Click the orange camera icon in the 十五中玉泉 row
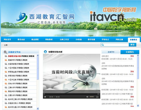Viewport: 141px width, 110px height. (x=6, y=79)
